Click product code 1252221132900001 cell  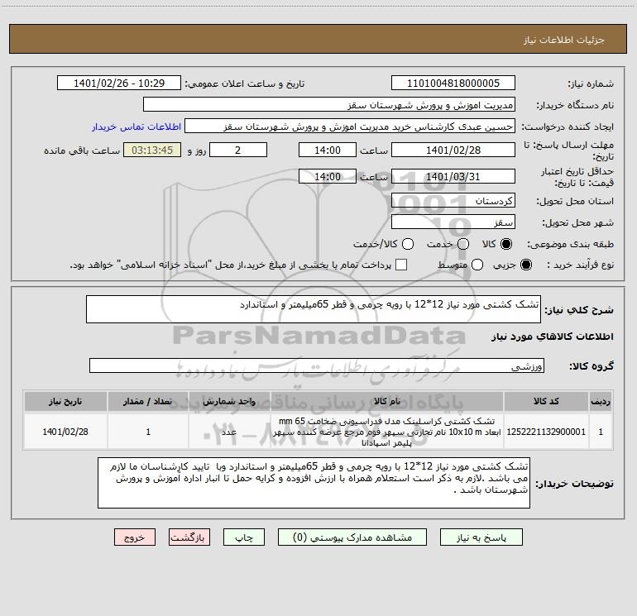click(546, 432)
